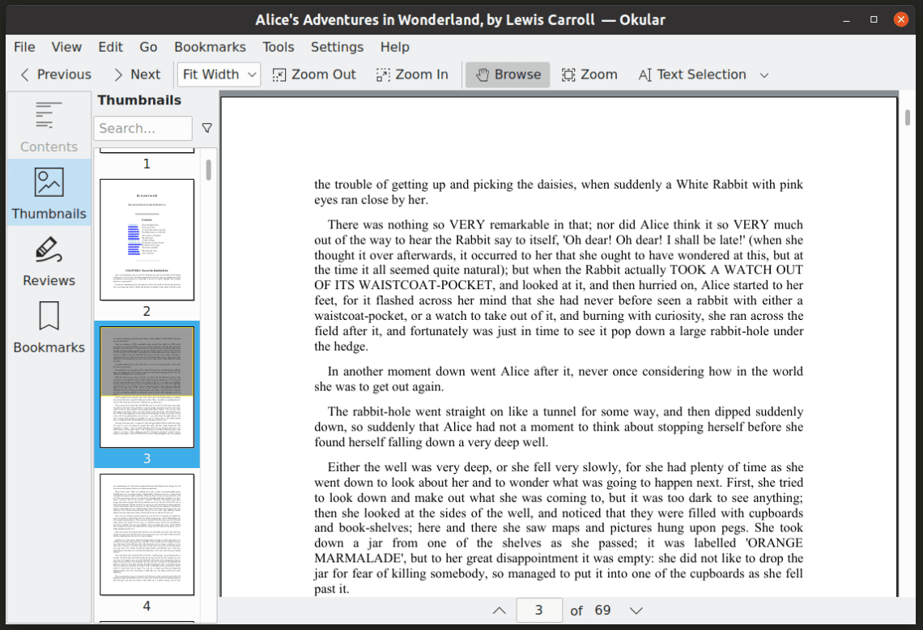Open the thumbnail filter options
This screenshot has width=923, height=630.
pyautogui.click(x=206, y=128)
